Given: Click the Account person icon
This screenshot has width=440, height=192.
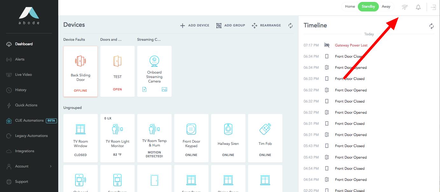Looking at the screenshot, I should tap(9, 166).
